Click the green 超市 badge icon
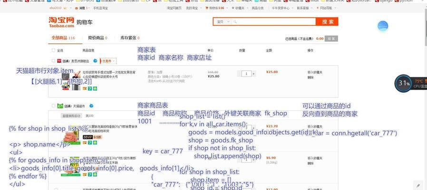 coord(60,106)
